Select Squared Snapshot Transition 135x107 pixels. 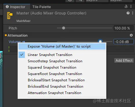pyautogui.click(x=62, y=67)
